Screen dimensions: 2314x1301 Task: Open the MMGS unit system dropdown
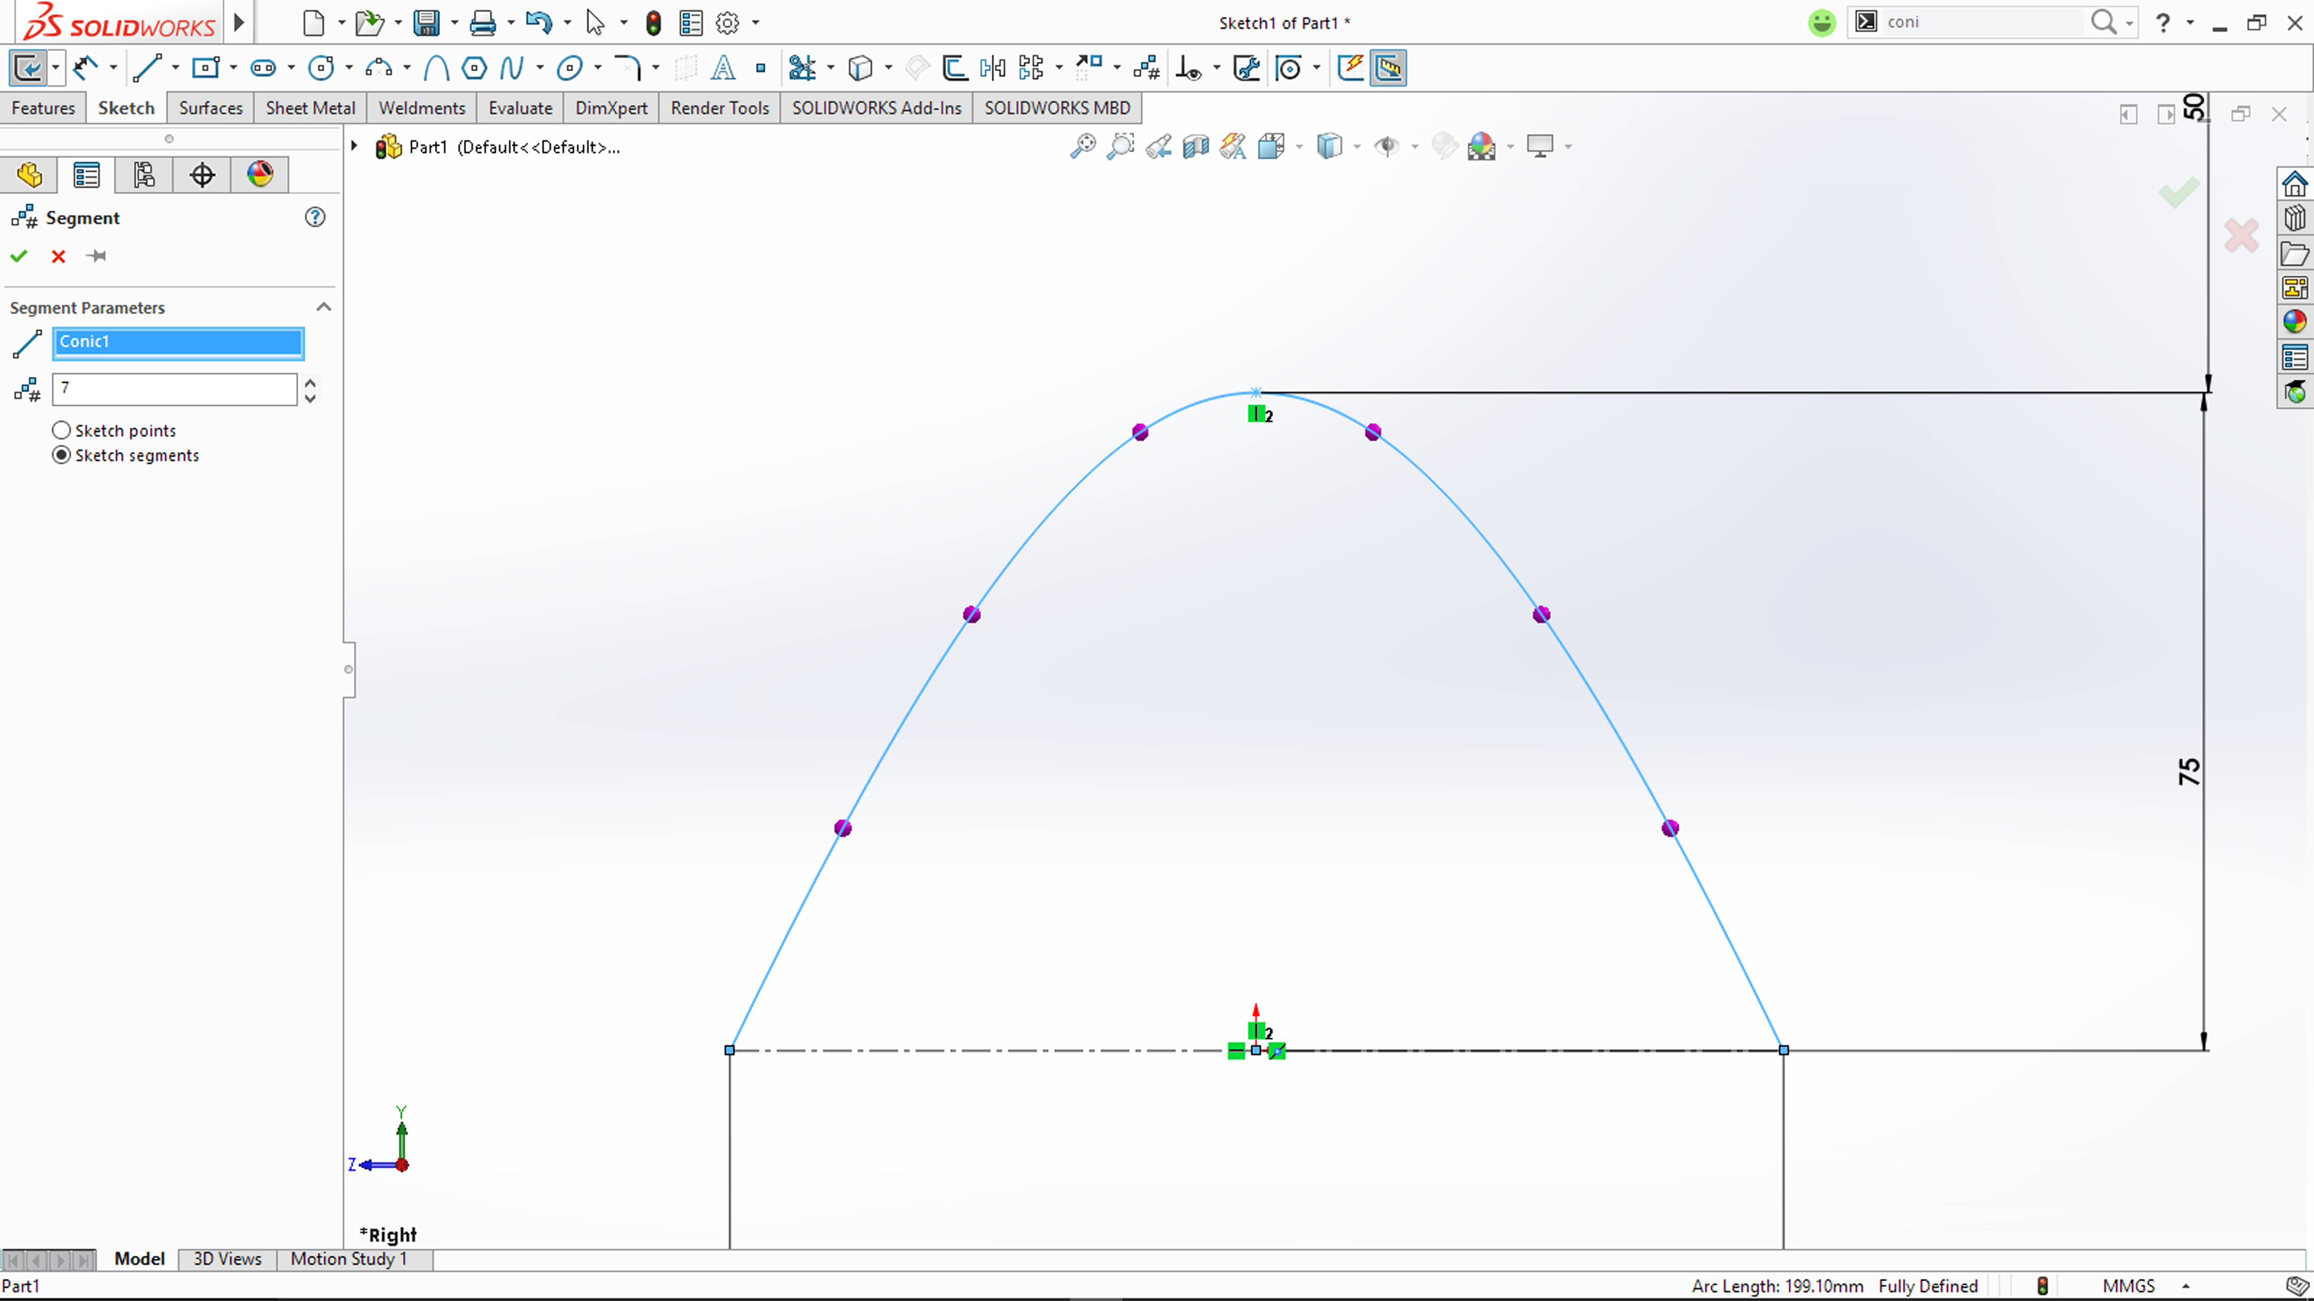pos(2185,1286)
